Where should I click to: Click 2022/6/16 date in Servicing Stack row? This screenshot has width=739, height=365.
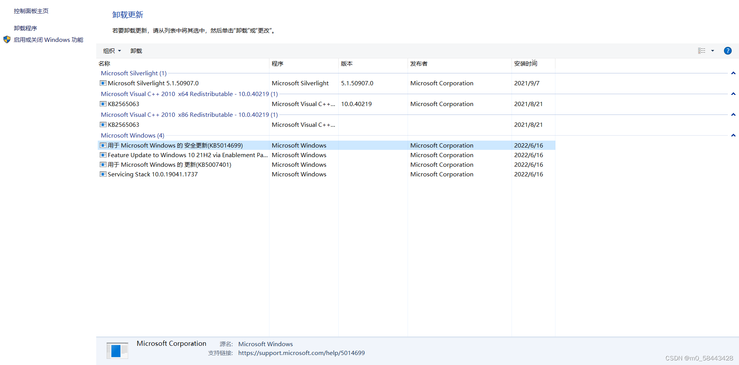tap(528, 174)
